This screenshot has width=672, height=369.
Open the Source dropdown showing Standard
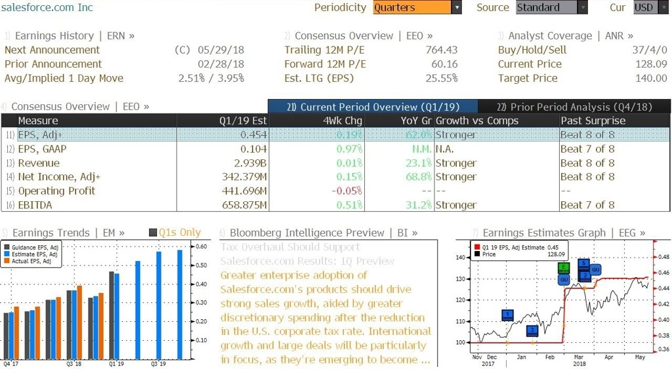click(x=551, y=7)
